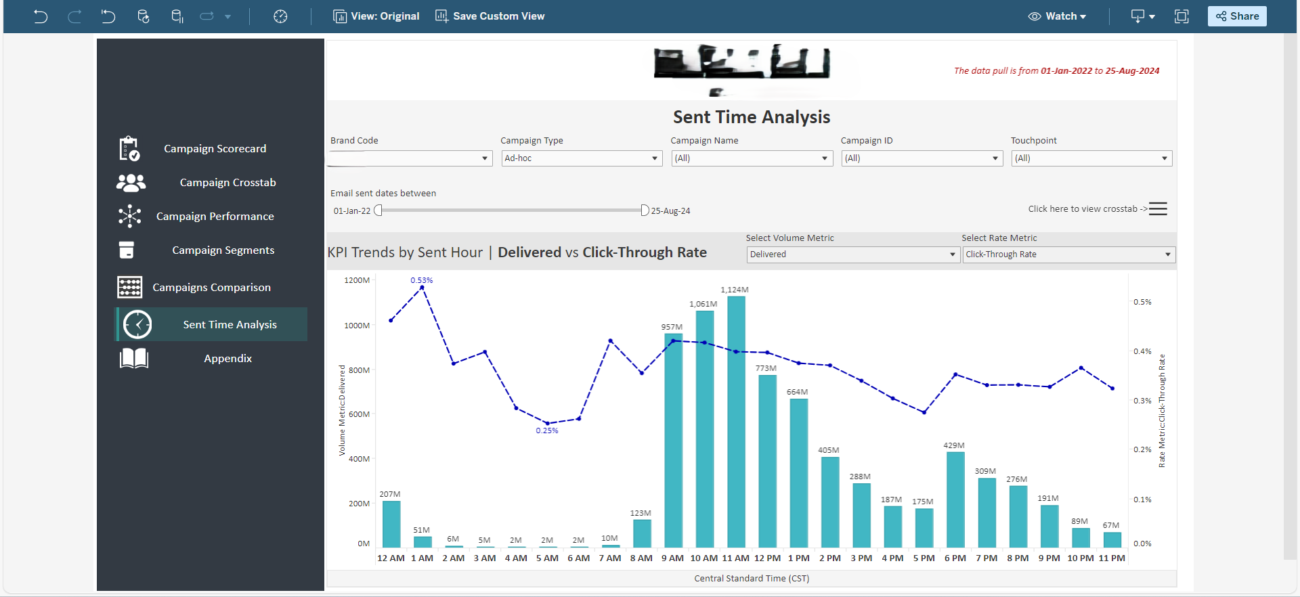Viewport: 1300px width, 597px height.
Task: Enter full screen mode
Action: pos(1182,16)
